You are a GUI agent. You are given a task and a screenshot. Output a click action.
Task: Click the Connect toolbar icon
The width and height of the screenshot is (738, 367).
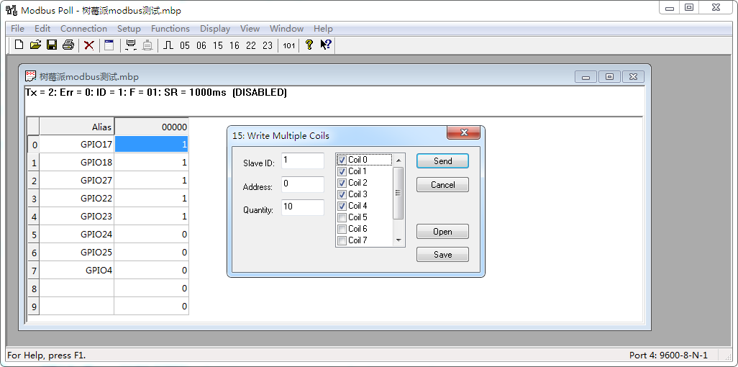(x=131, y=45)
